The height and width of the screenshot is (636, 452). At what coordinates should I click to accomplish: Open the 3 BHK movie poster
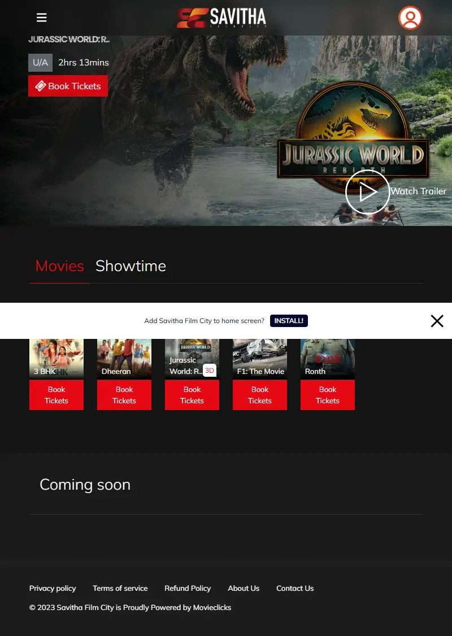coord(56,359)
